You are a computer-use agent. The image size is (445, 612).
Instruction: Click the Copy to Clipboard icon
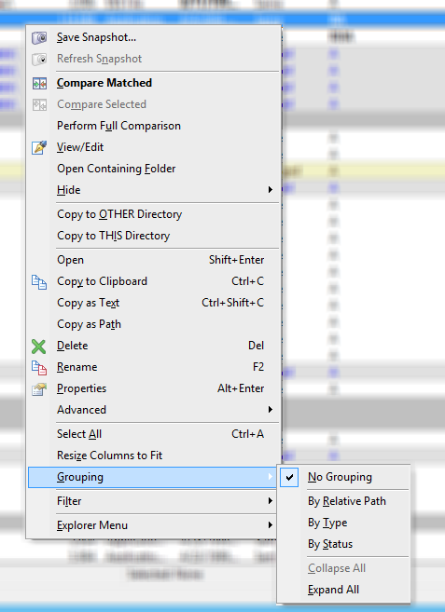pos(39,282)
